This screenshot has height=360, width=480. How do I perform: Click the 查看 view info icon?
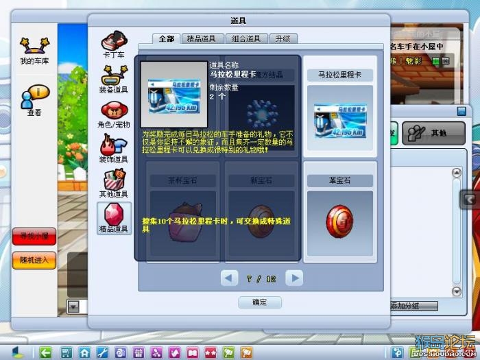(34, 100)
